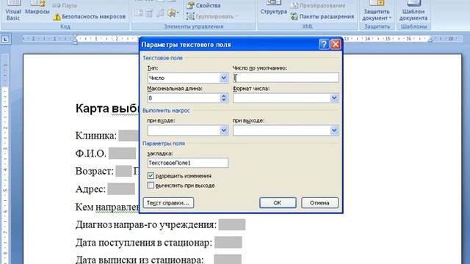Open Свойства of the control

[x=204, y=5]
